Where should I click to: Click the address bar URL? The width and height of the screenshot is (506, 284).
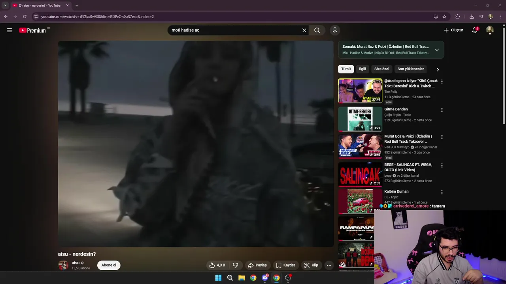pyautogui.click(x=97, y=17)
